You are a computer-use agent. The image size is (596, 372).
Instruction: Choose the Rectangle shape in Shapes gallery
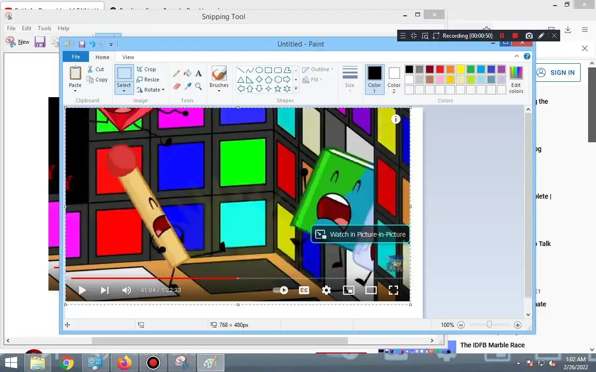269,70
